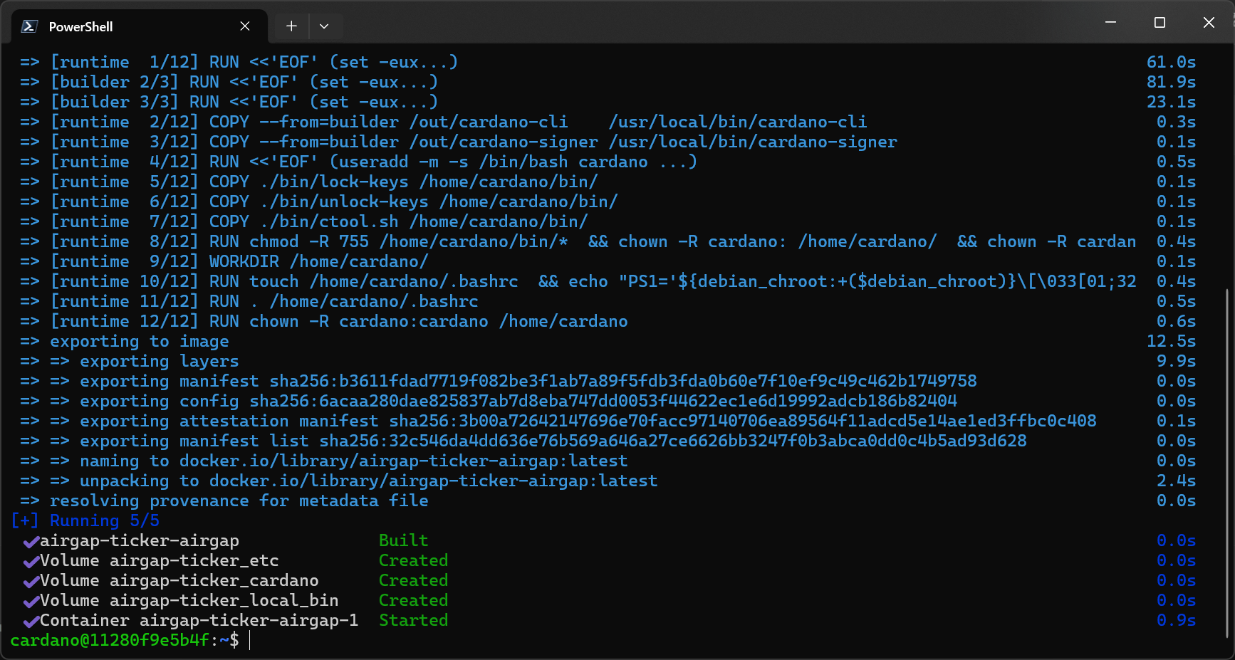The image size is (1235, 660).
Task: Click the Running 5/5 status line
Action: [85, 520]
